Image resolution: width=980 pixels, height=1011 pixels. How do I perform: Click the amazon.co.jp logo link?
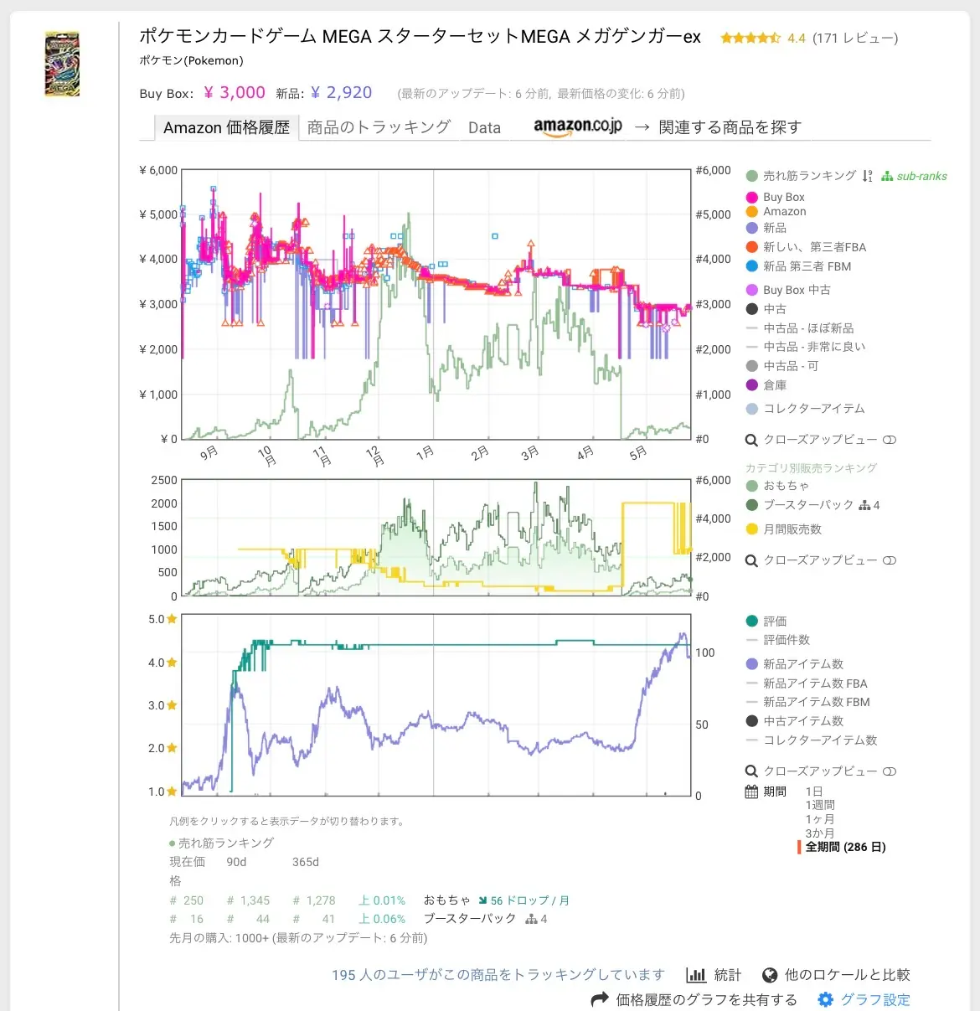click(578, 126)
